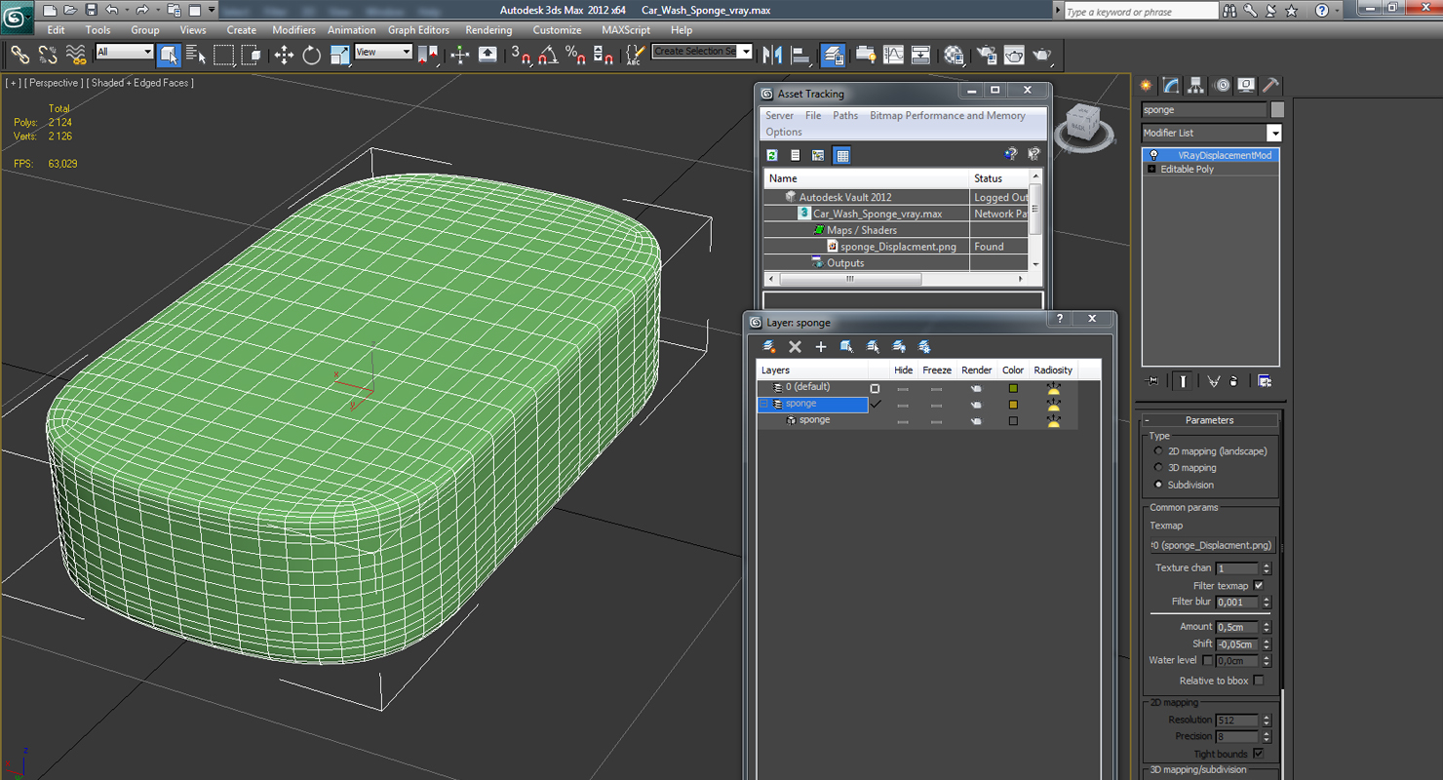1443x780 pixels.
Task: Collapse the sponge layer tree node
Action: (x=764, y=404)
